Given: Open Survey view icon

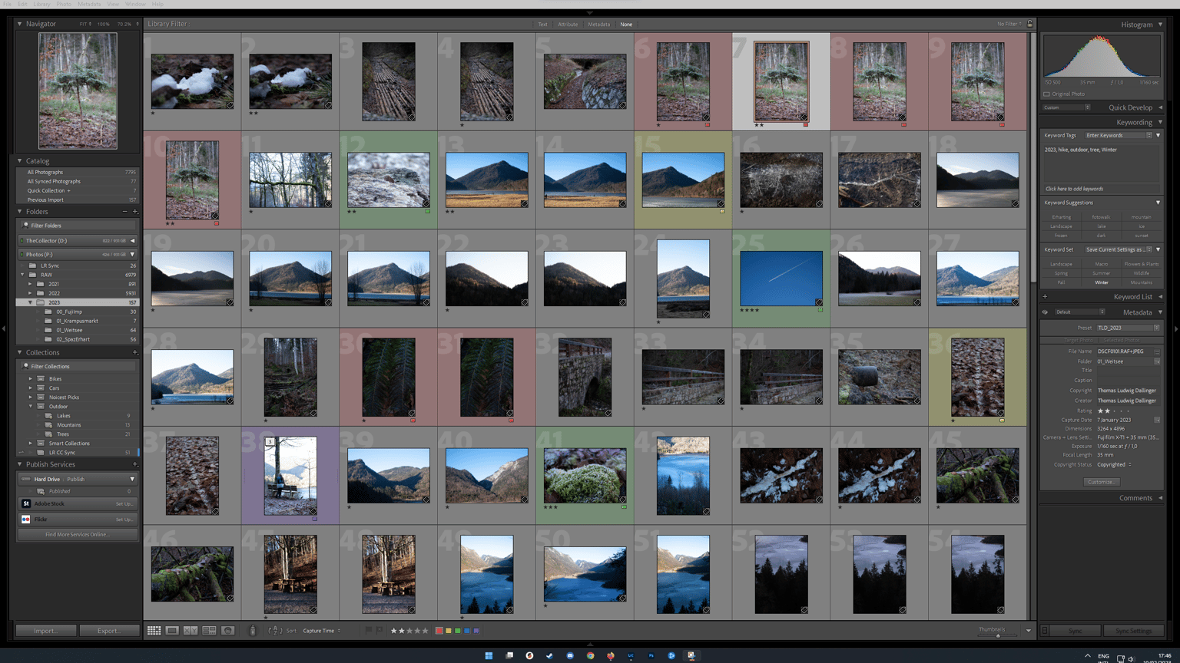Looking at the screenshot, I should [x=209, y=631].
